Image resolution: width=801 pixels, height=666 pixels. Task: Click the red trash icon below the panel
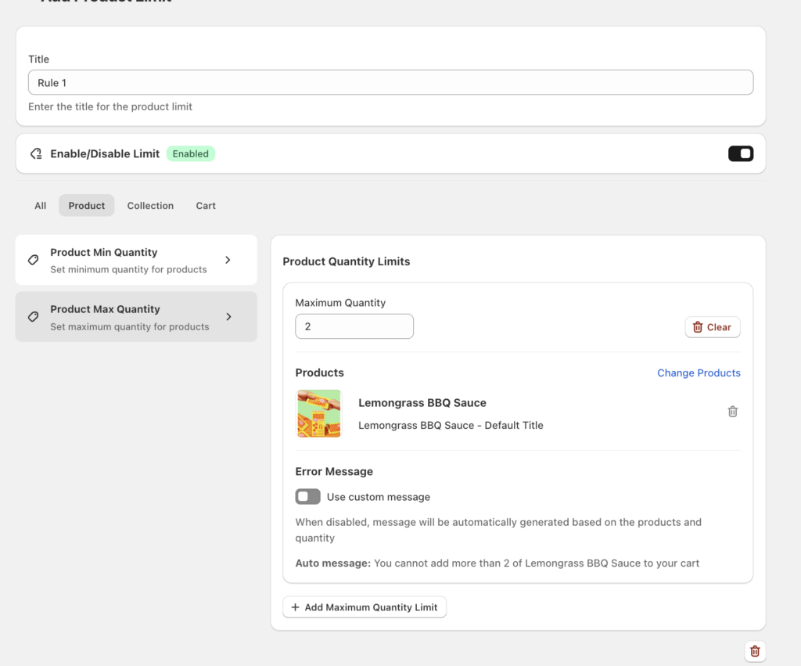[x=755, y=651]
